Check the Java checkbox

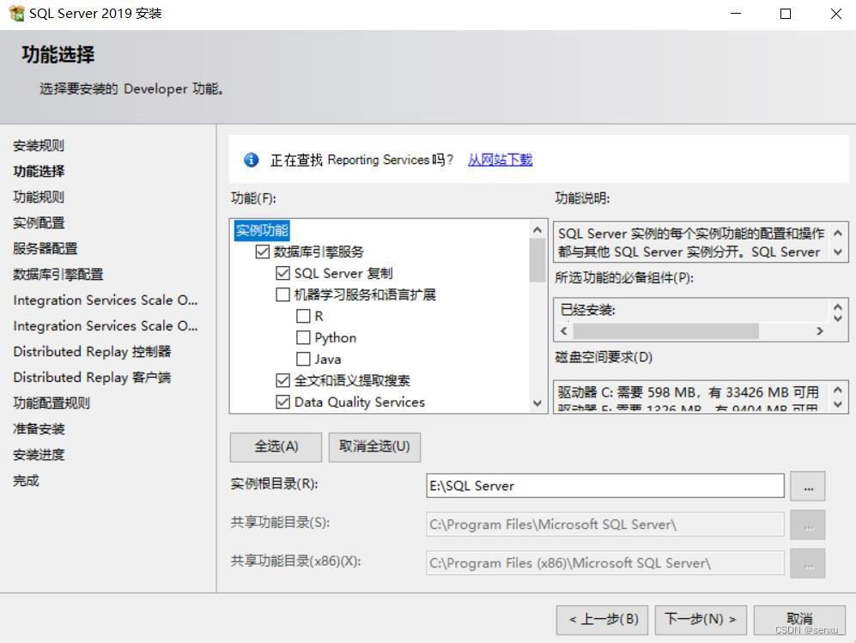coord(303,359)
